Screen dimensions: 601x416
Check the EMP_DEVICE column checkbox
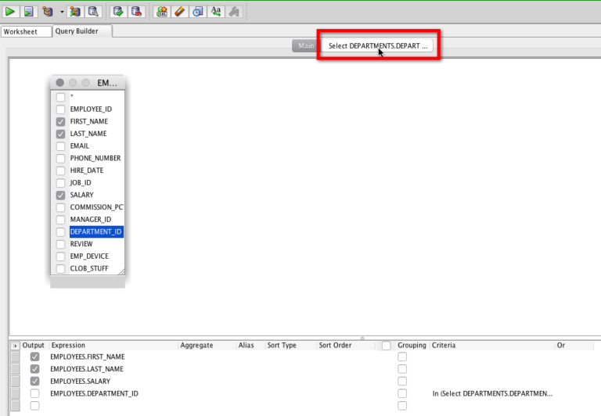pos(60,256)
